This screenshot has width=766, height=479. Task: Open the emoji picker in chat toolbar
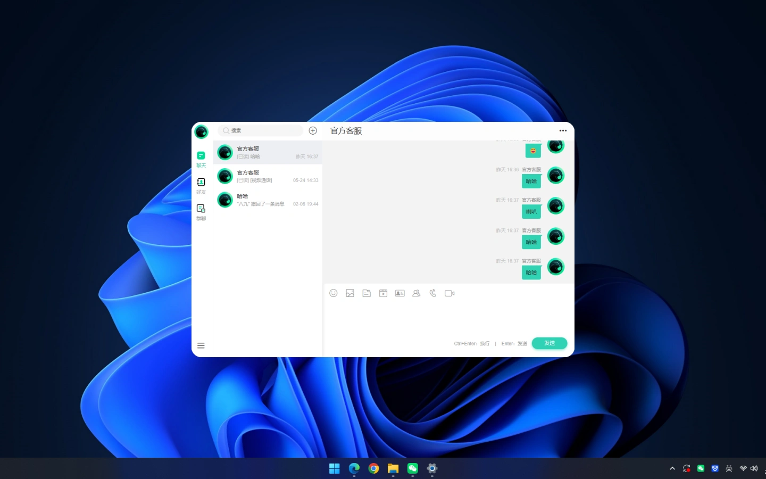[334, 293]
